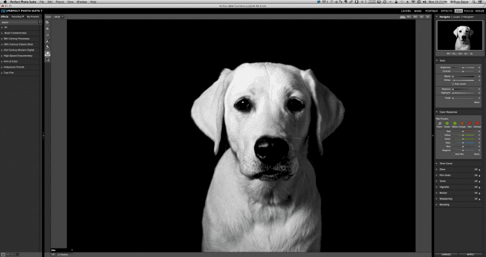Image resolution: width=486 pixels, height=257 pixels.
Task: Click the CANCEL button
Action: pyautogui.click(x=447, y=254)
